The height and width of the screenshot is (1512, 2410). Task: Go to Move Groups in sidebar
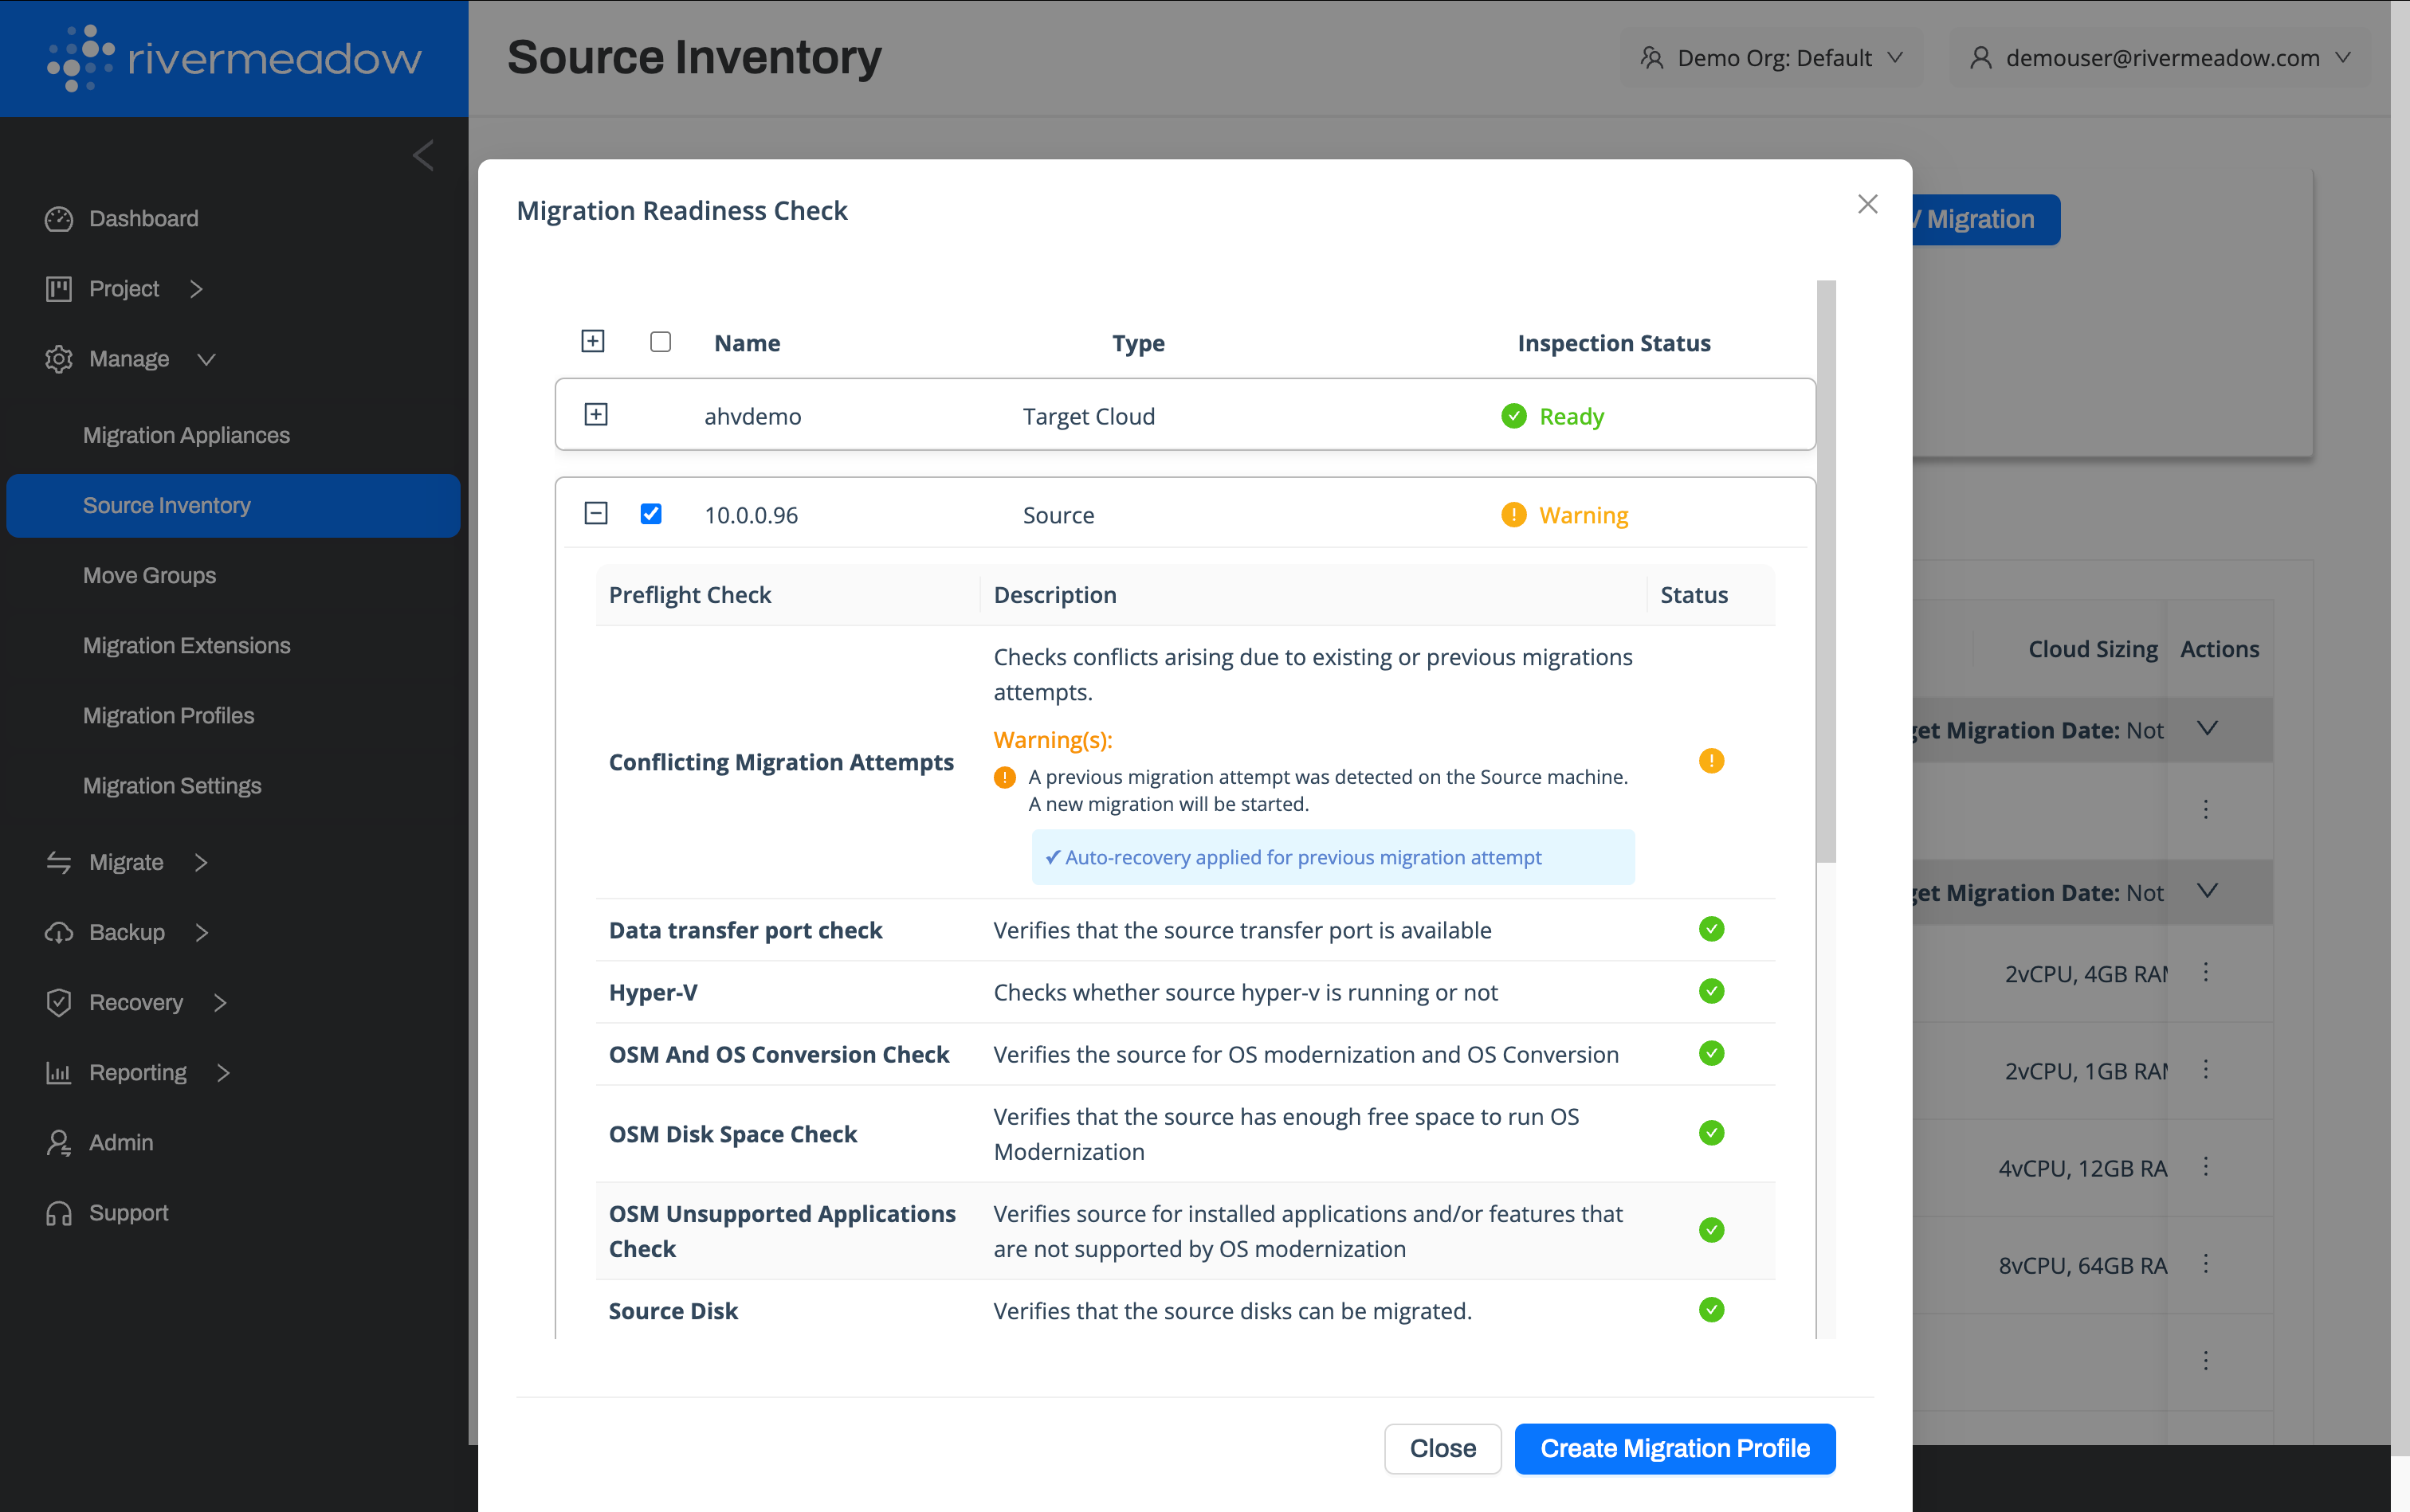click(149, 576)
